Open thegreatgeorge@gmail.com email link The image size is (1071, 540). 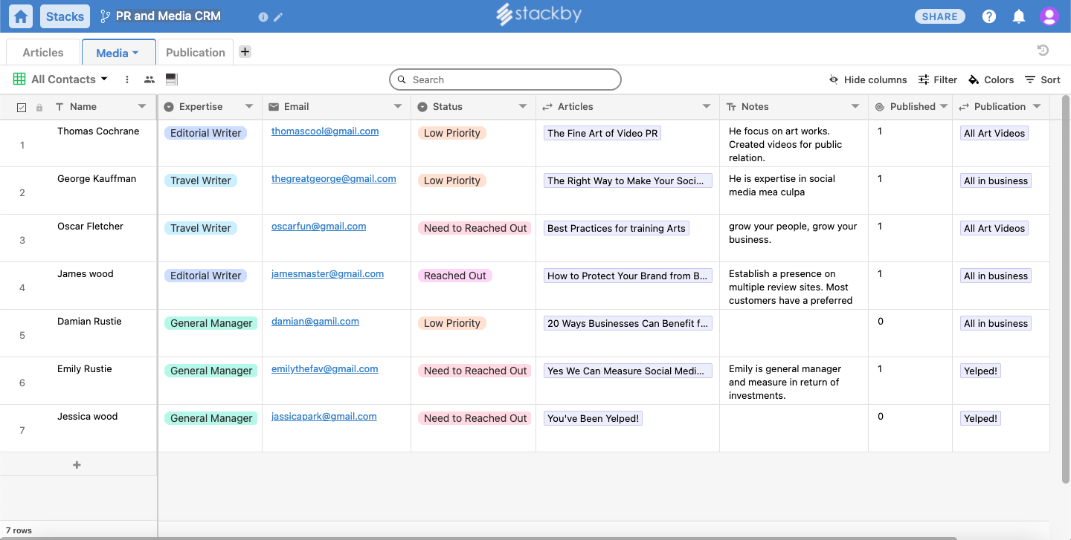coord(334,179)
